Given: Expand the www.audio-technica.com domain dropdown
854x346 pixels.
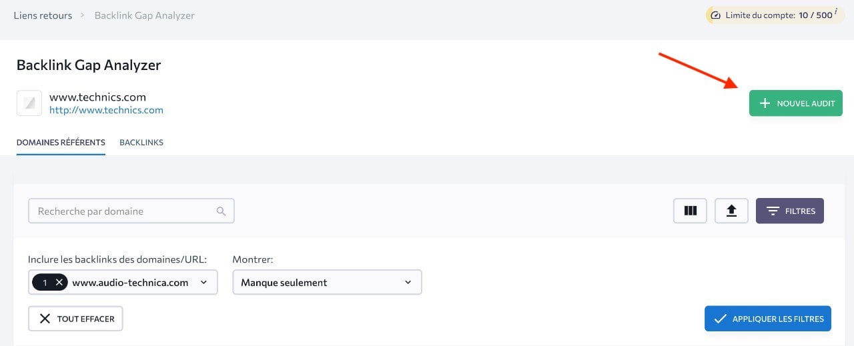Looking at the screenshot, I should pos(203,283).
